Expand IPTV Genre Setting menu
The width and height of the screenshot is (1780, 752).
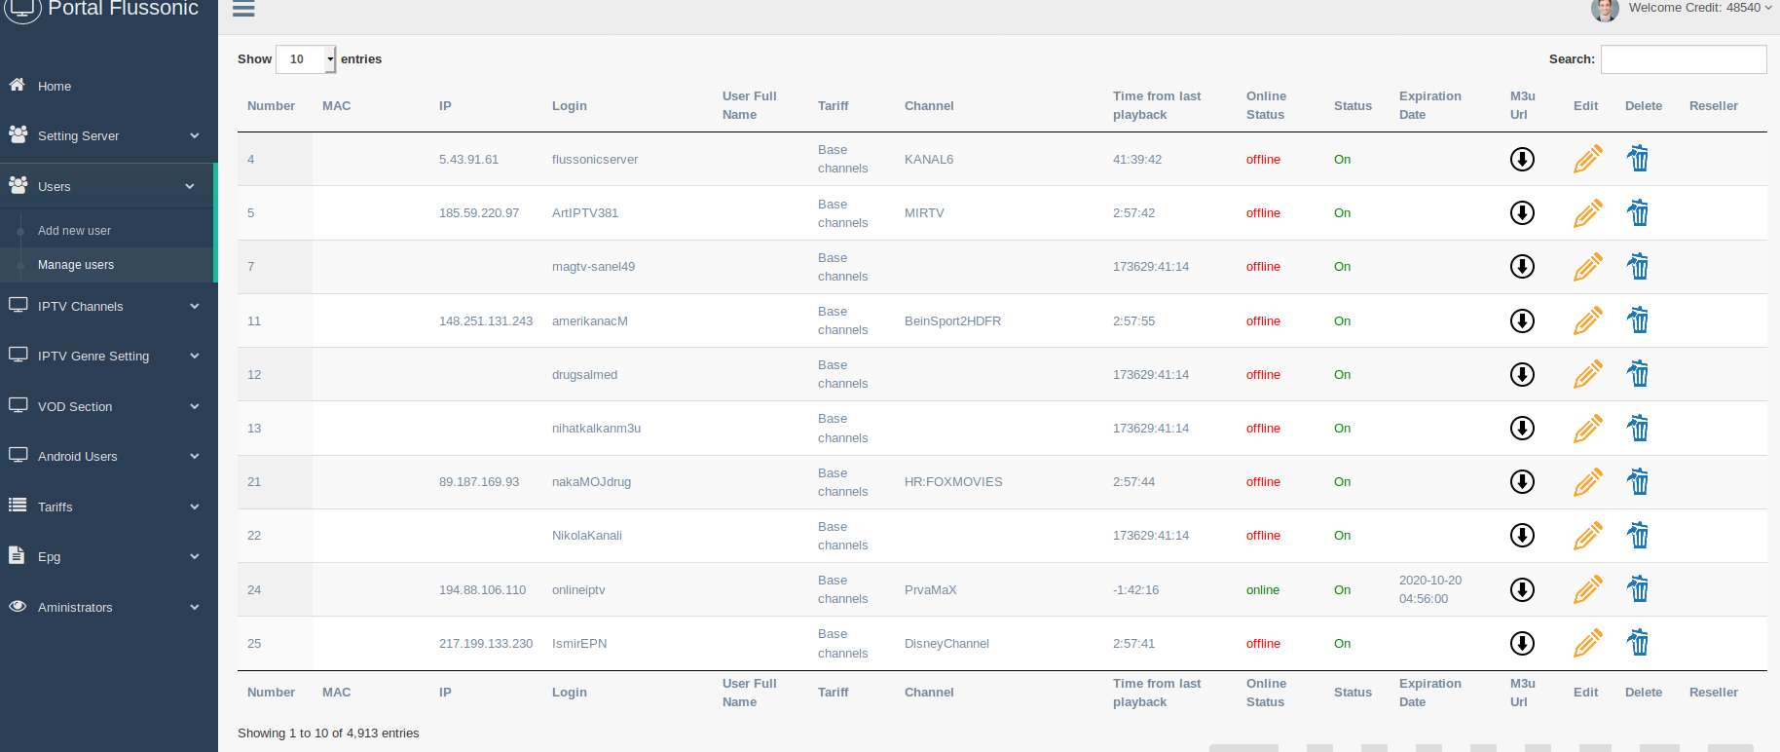click(x=107, y=356)
